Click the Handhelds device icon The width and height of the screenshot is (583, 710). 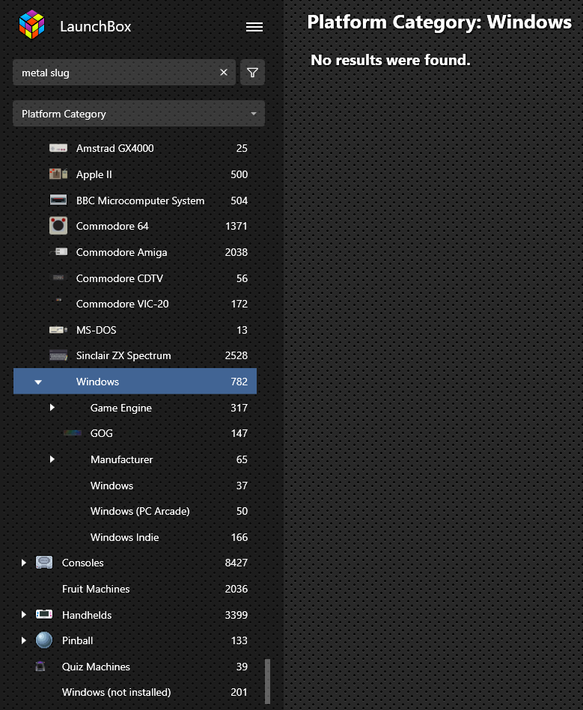[x=44, y=614]
